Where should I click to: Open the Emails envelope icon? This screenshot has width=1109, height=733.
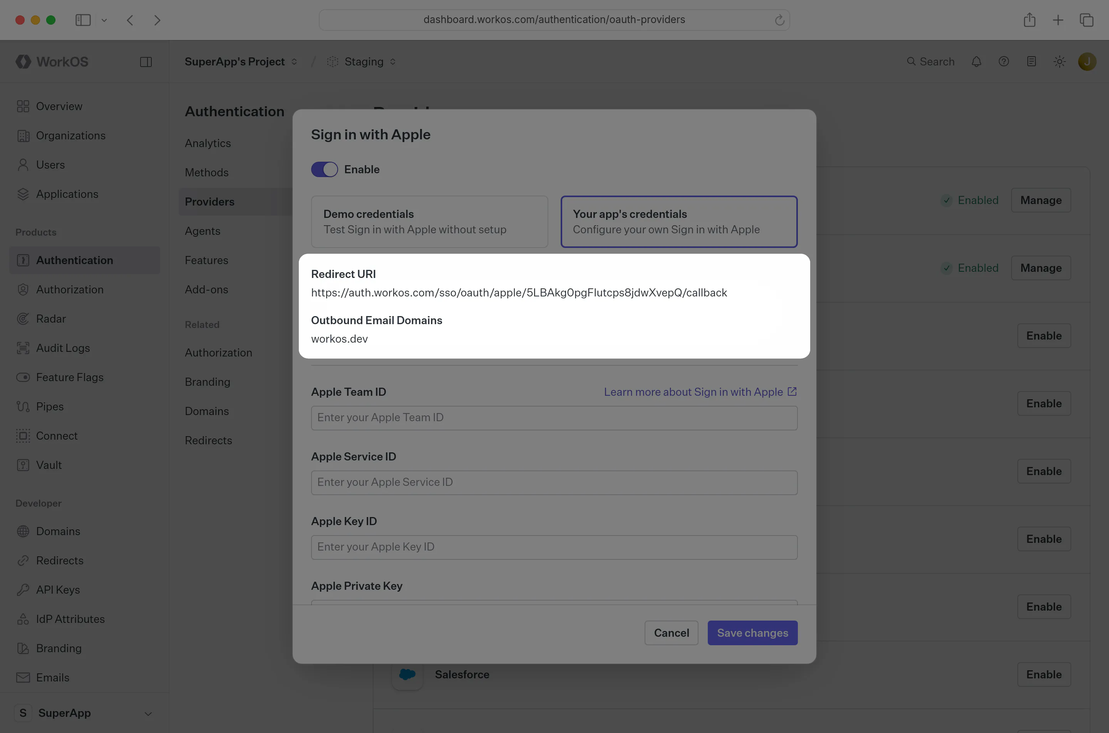click(23, 678)
